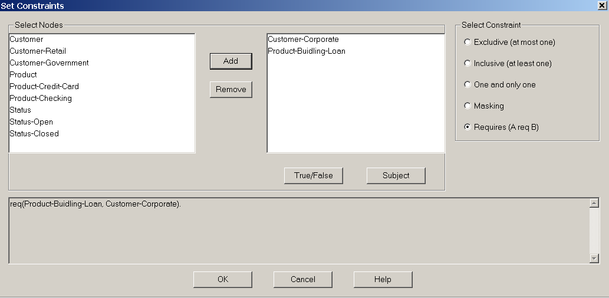609x298 pixels.
Task: Select One and only one constraint
Action: [468, 85]
